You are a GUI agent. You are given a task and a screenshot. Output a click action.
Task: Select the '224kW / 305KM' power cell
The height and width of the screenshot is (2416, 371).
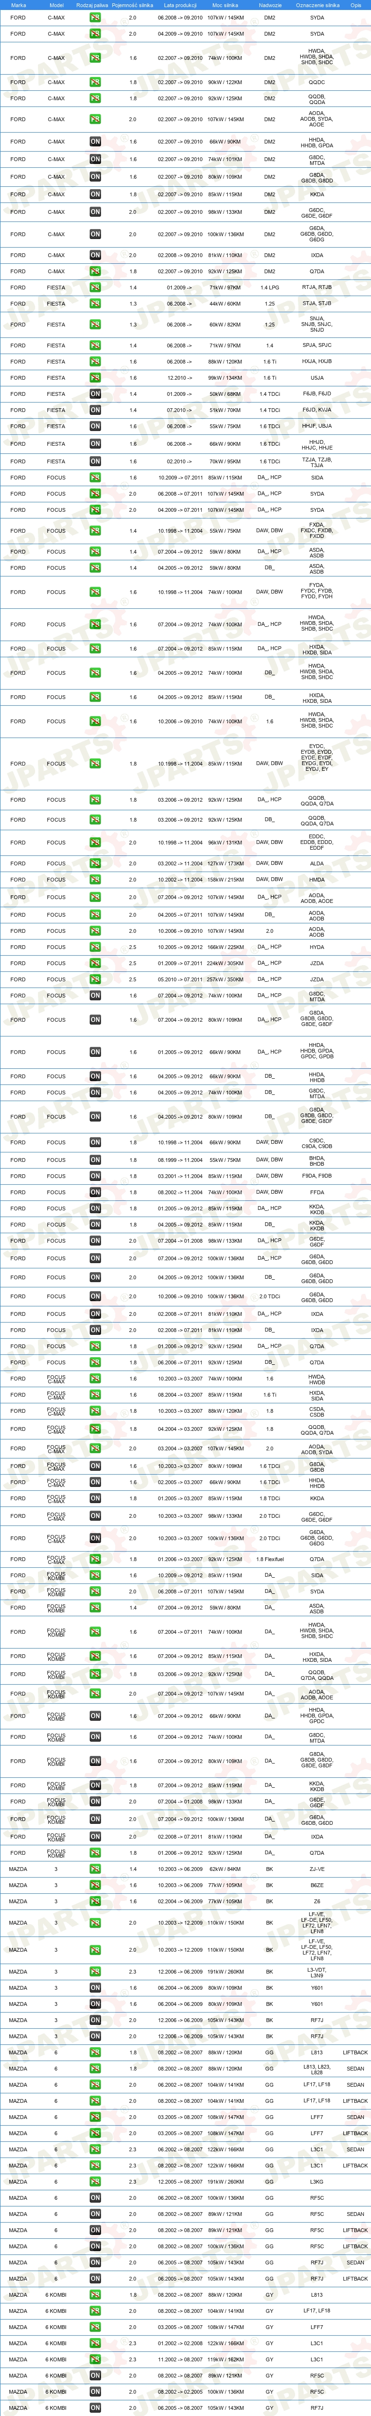tap(225, 963)
